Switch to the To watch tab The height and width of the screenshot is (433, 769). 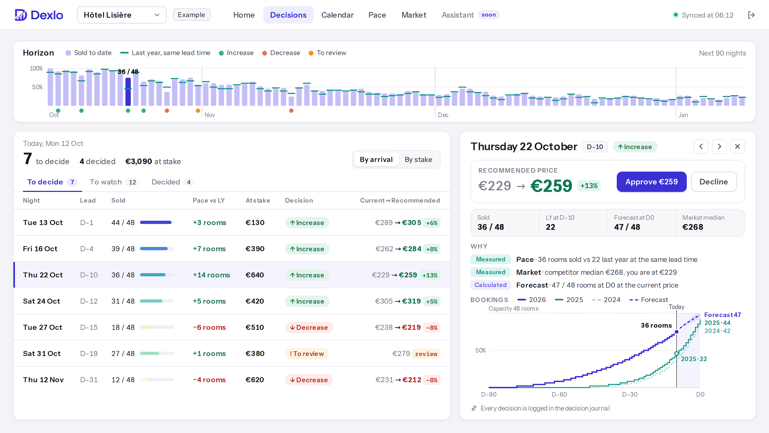[114, 182]
